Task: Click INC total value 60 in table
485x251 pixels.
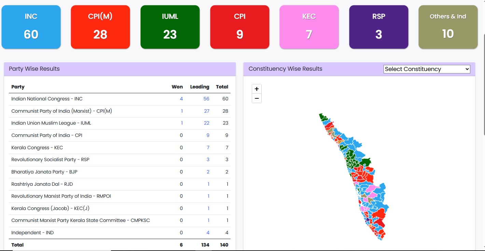Action: click(x=225, y=99)
